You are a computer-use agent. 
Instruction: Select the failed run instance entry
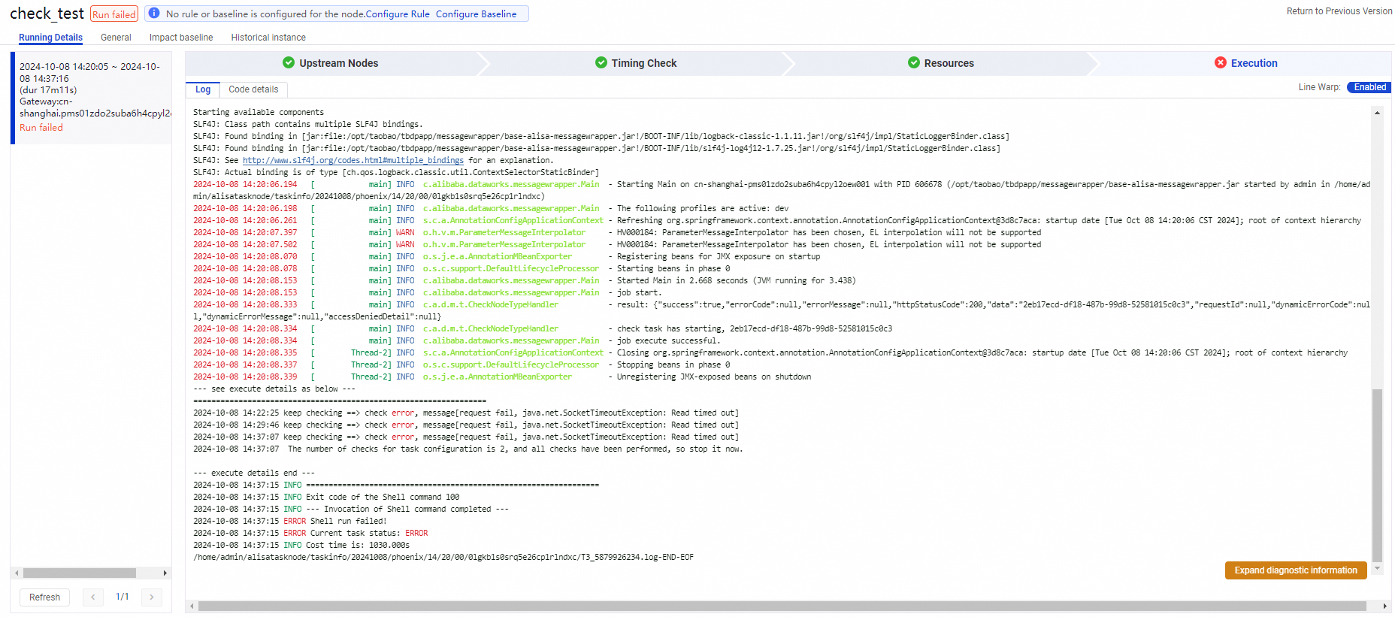(x=90, y=96)
